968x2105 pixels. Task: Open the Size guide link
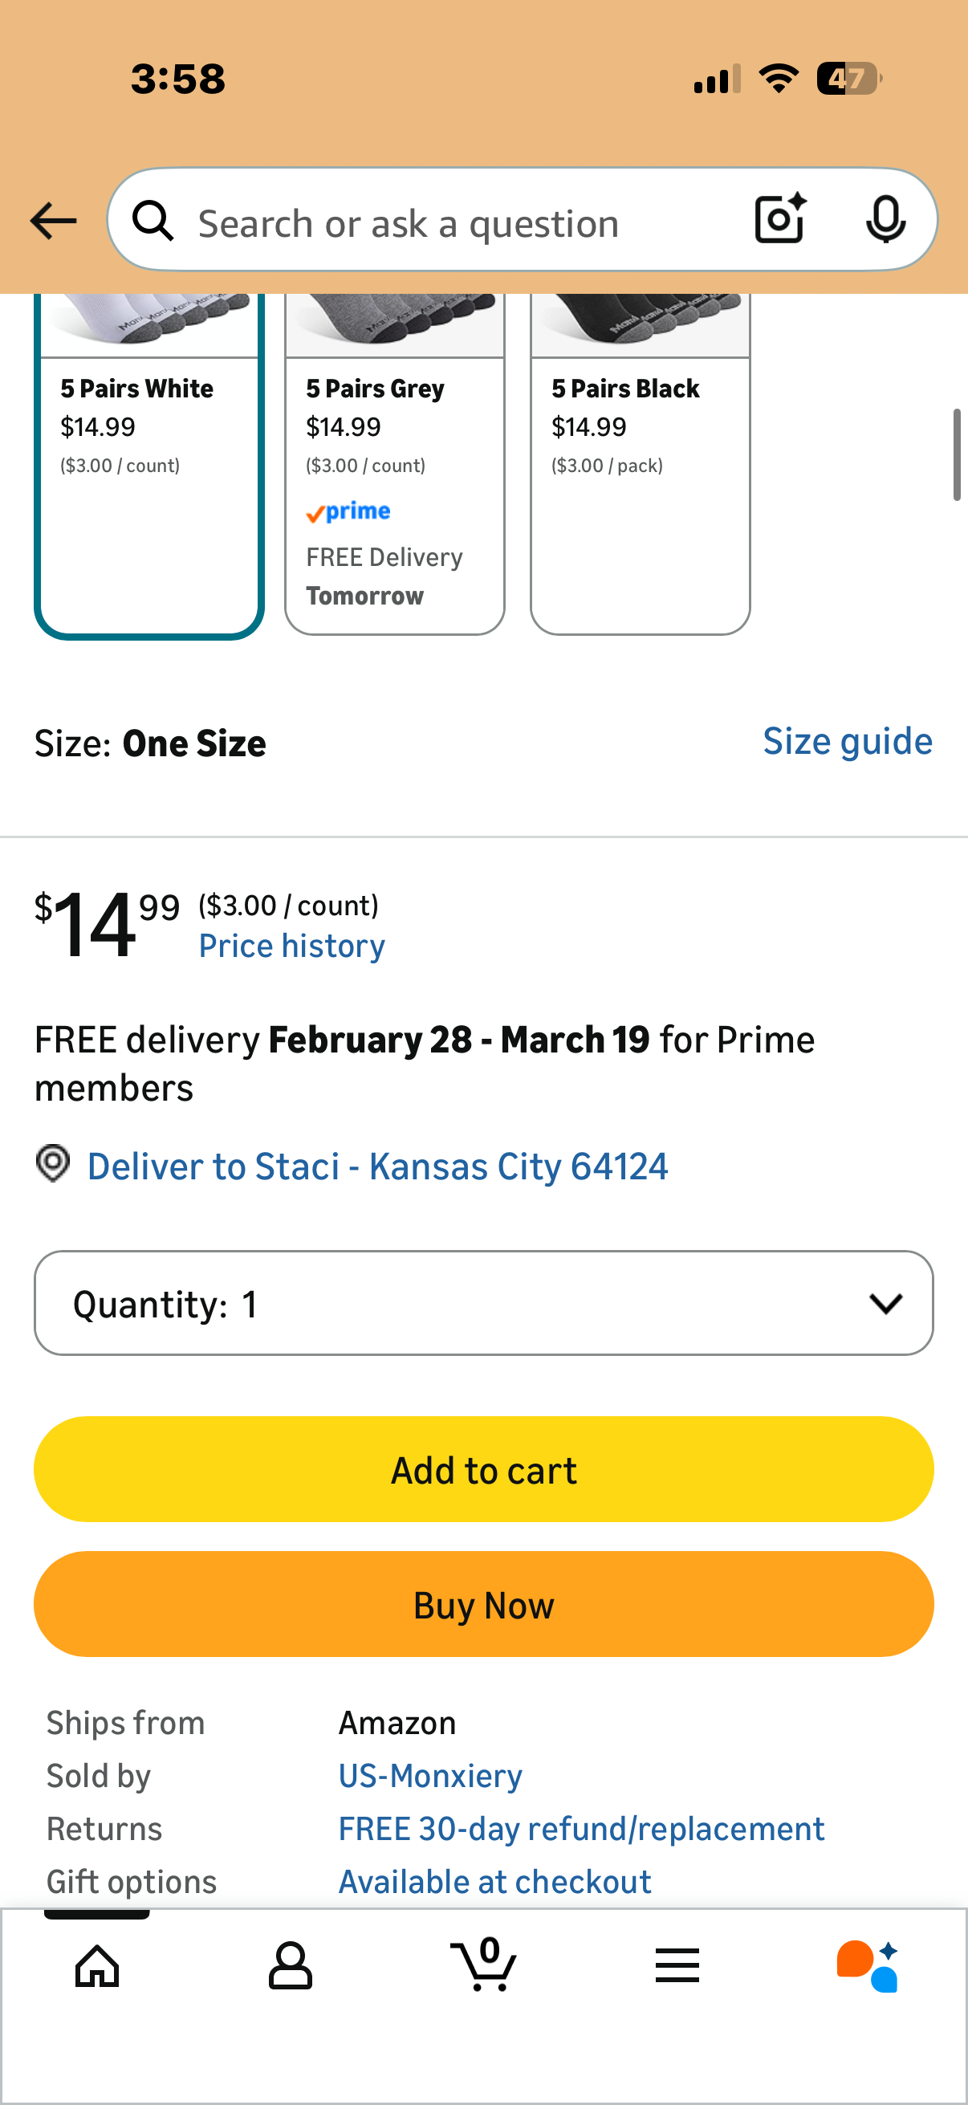[x=847, y=741]
